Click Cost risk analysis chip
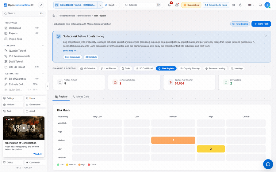Image resolution: width=276 pixels, height=172 pixels. coord(72,57)
